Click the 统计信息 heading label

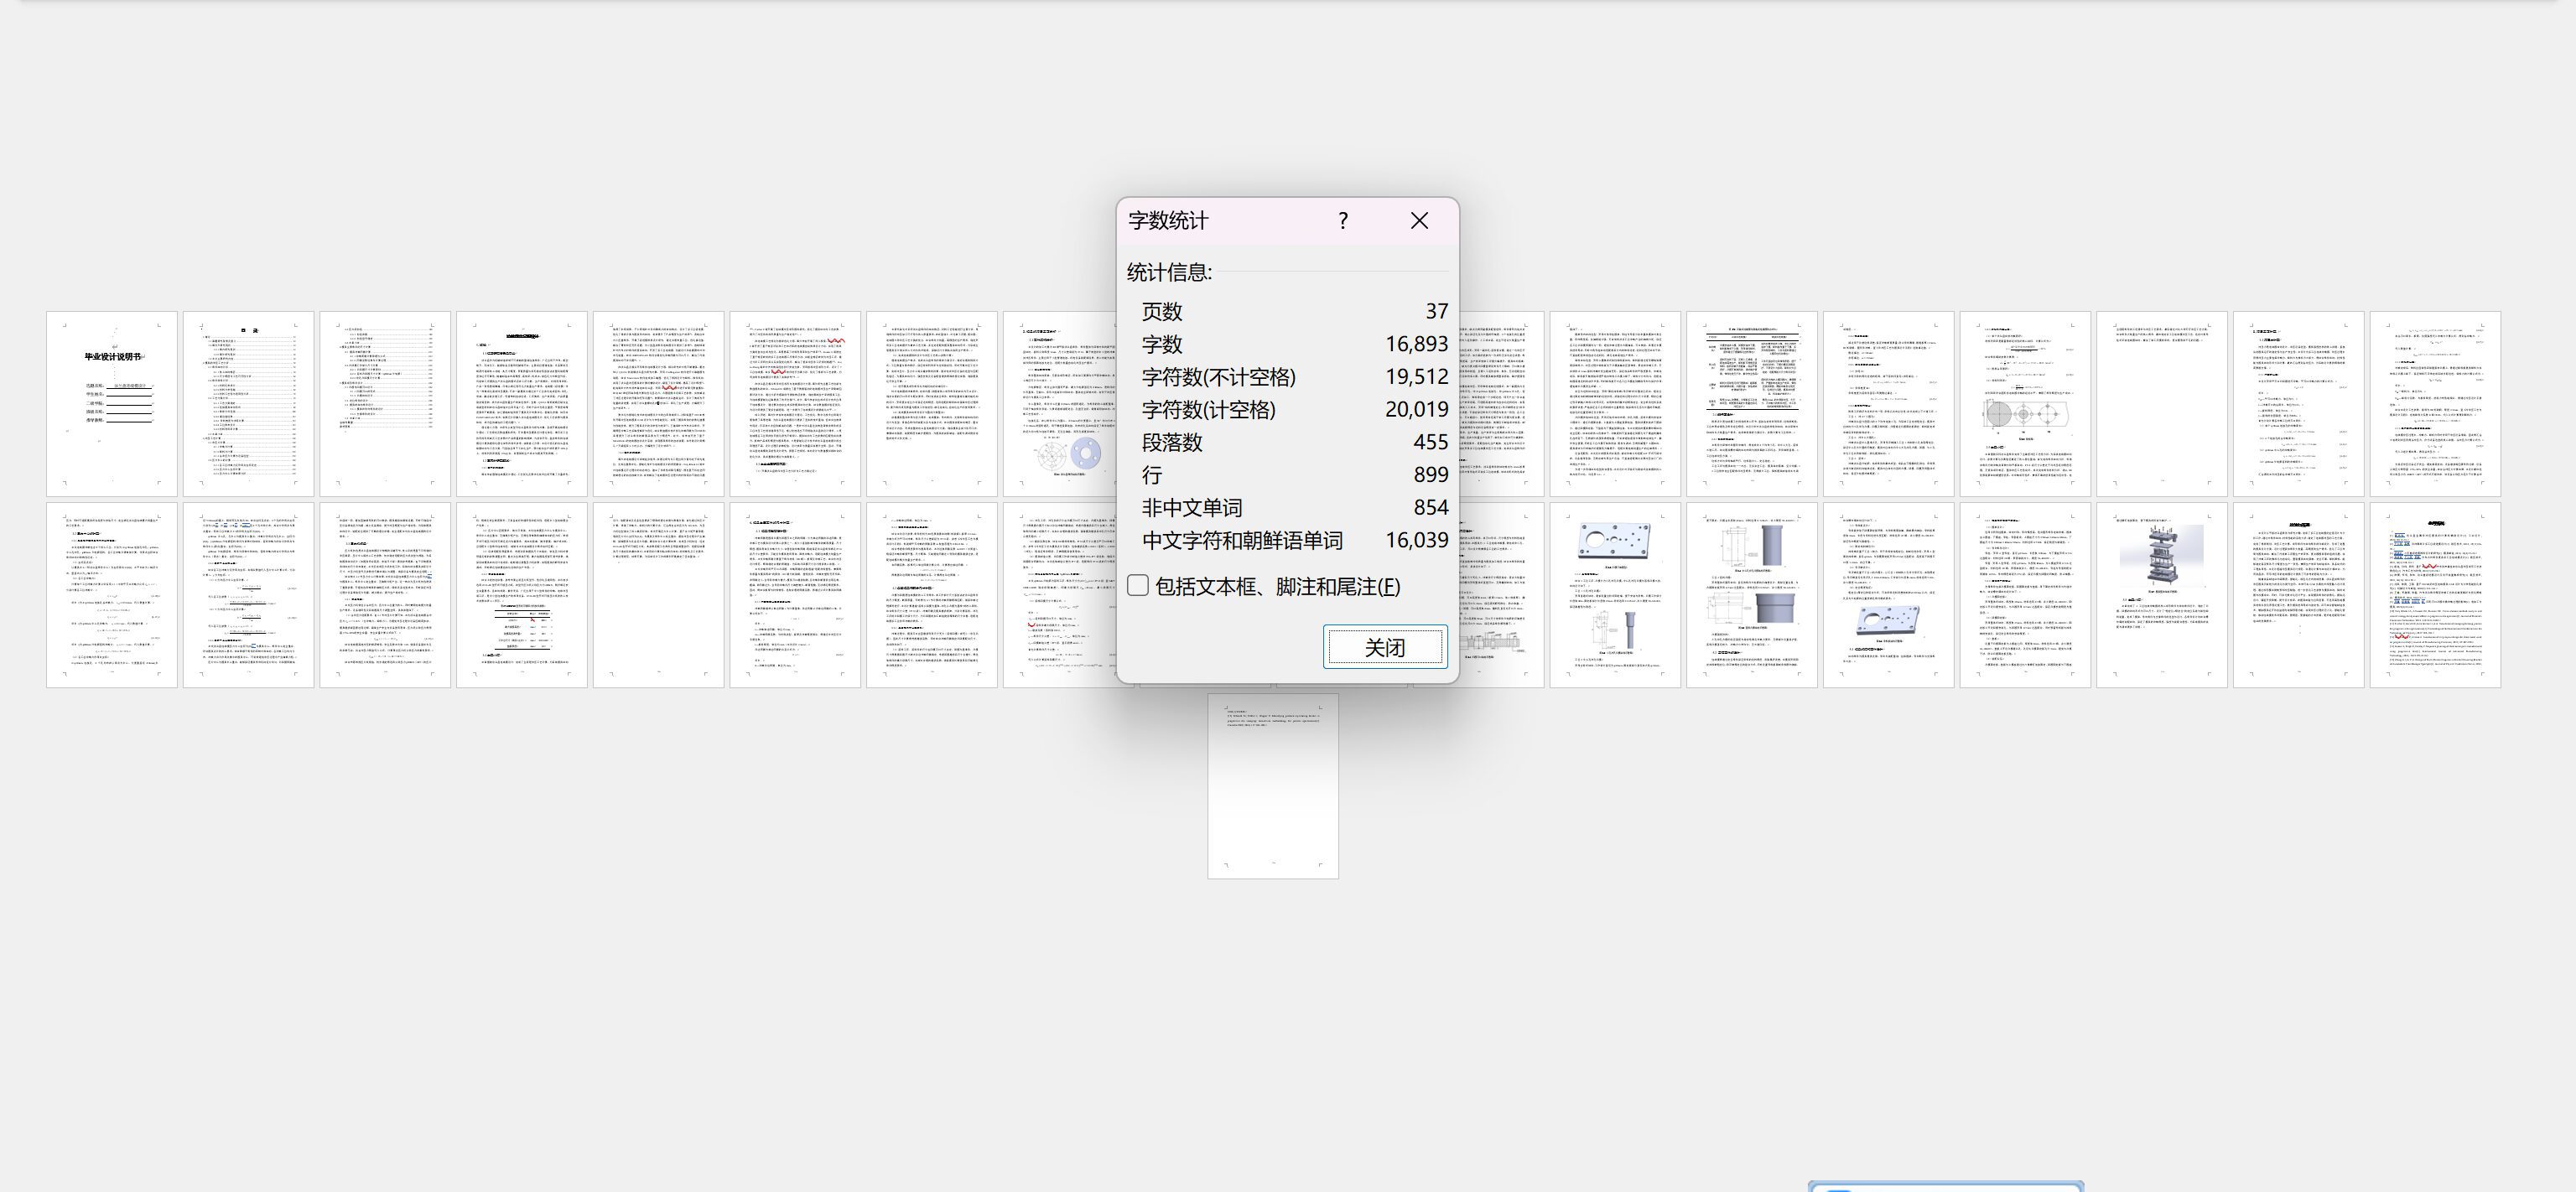[x=1169, y=272]
